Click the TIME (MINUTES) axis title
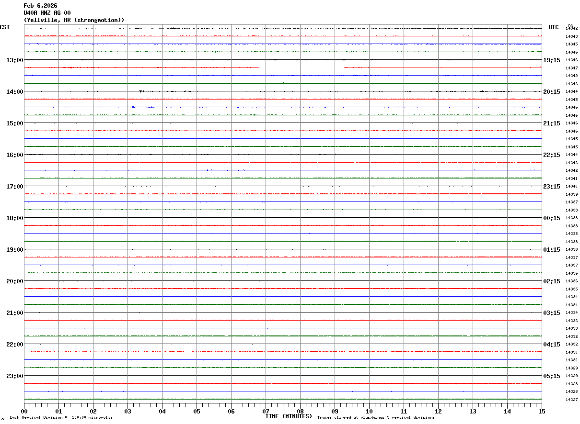This screenshot has height=424, width=580. click(289, 416)
